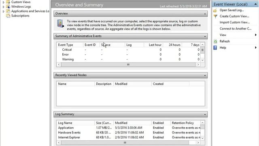Image resolution: width=259 pixels, height=146 pixels.
Task: Sort Log Summary by Size column
Action: (x=104, y=123)
